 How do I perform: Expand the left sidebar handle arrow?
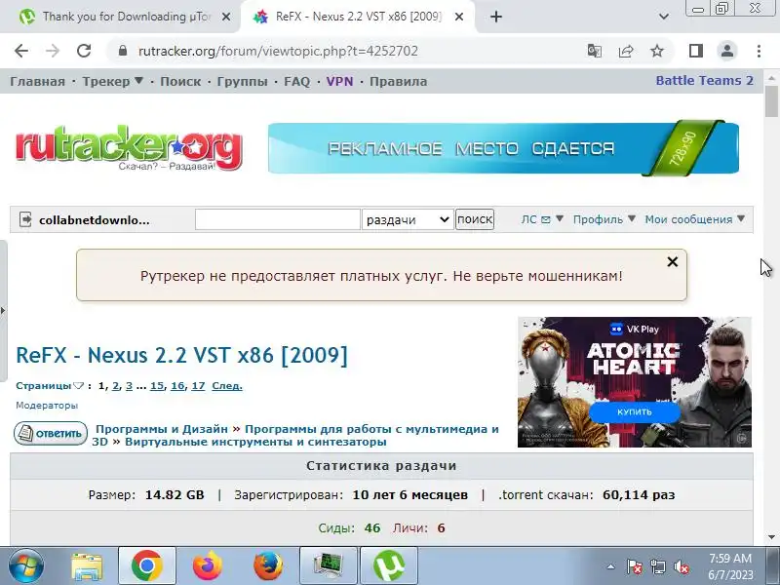click(x=3, y=311)
